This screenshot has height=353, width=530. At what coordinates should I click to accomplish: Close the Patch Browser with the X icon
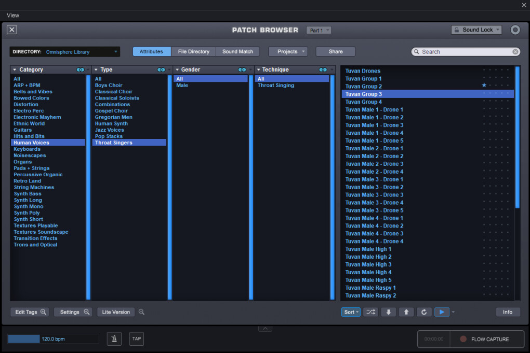(12, 30)
